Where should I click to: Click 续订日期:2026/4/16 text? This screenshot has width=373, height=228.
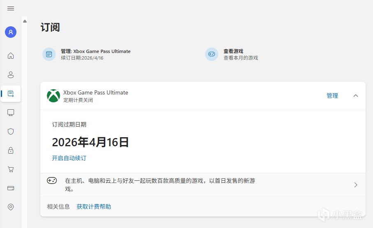(82, 58)
